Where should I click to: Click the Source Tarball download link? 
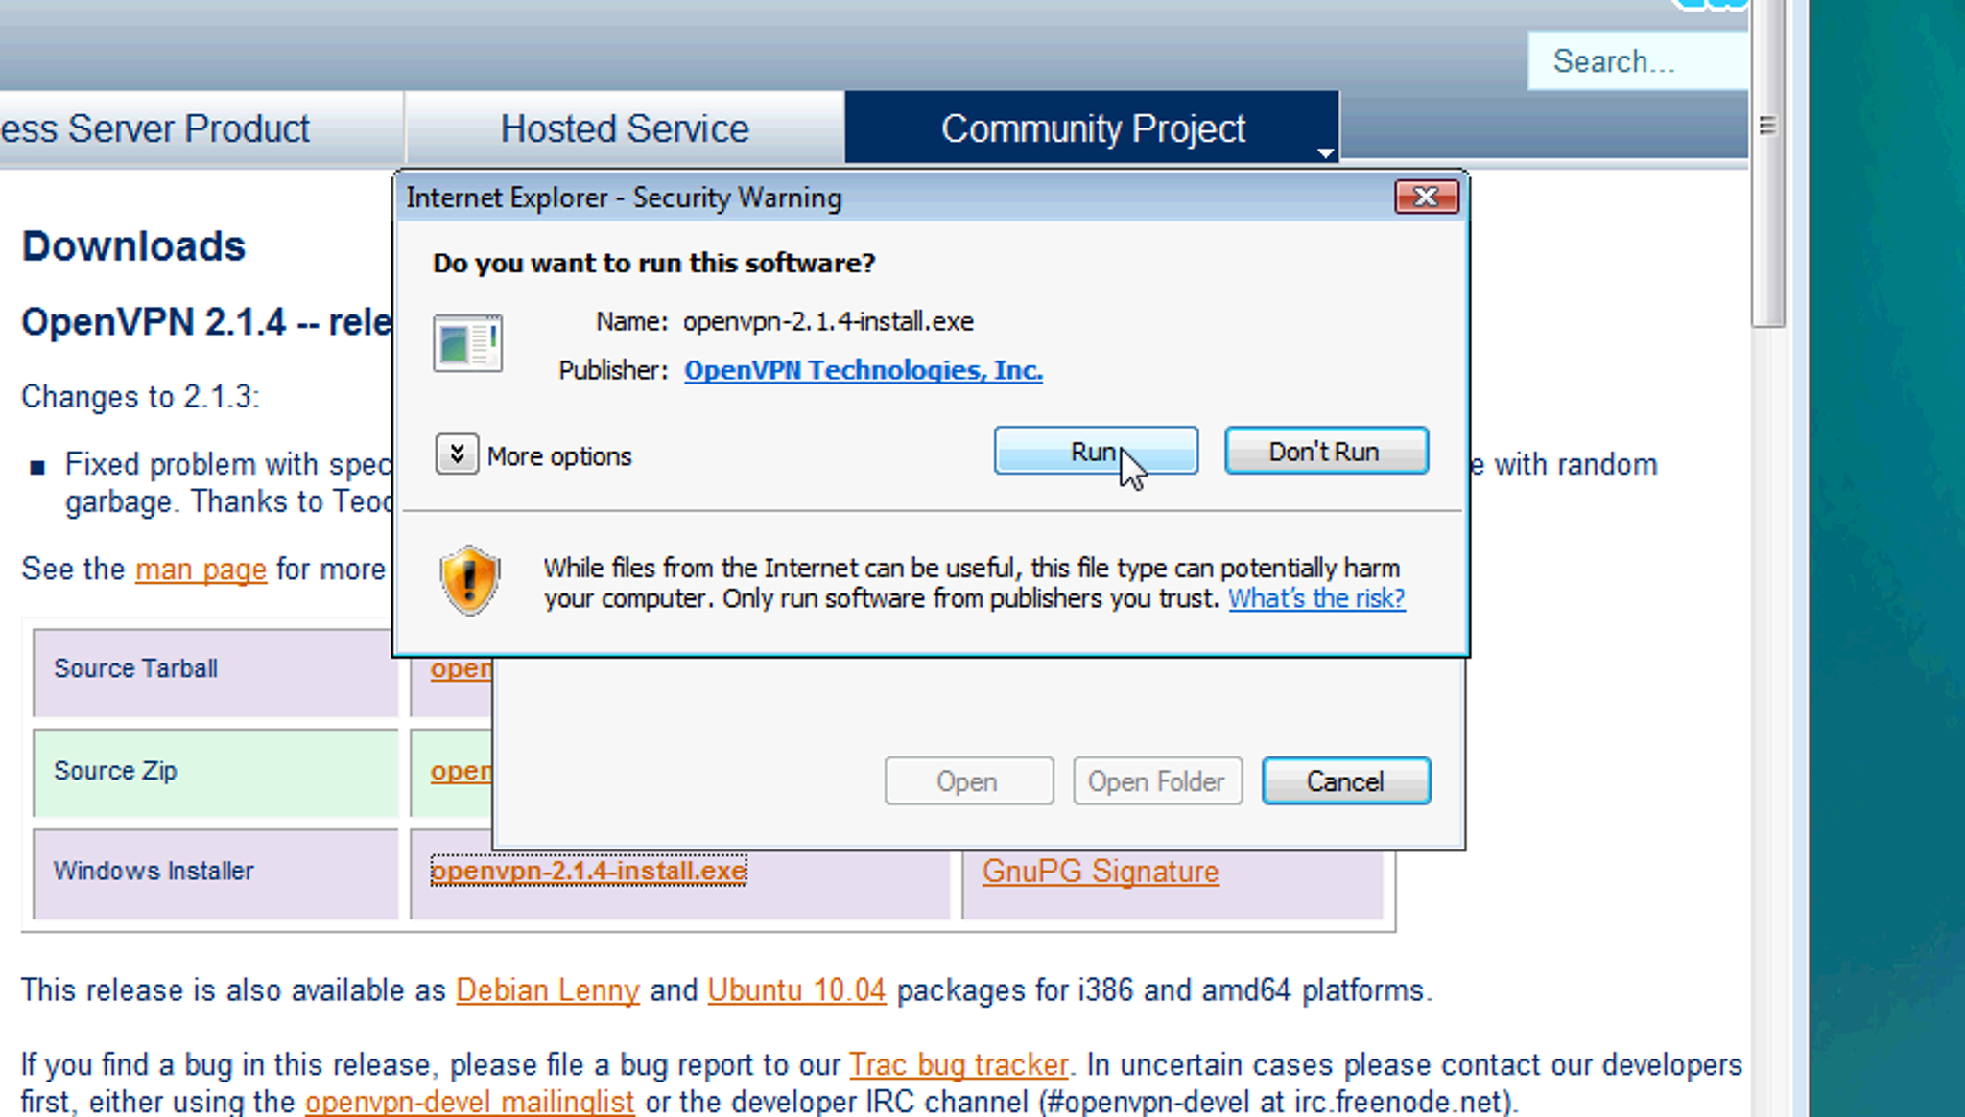pyautogui.click(x=461, y=668)
